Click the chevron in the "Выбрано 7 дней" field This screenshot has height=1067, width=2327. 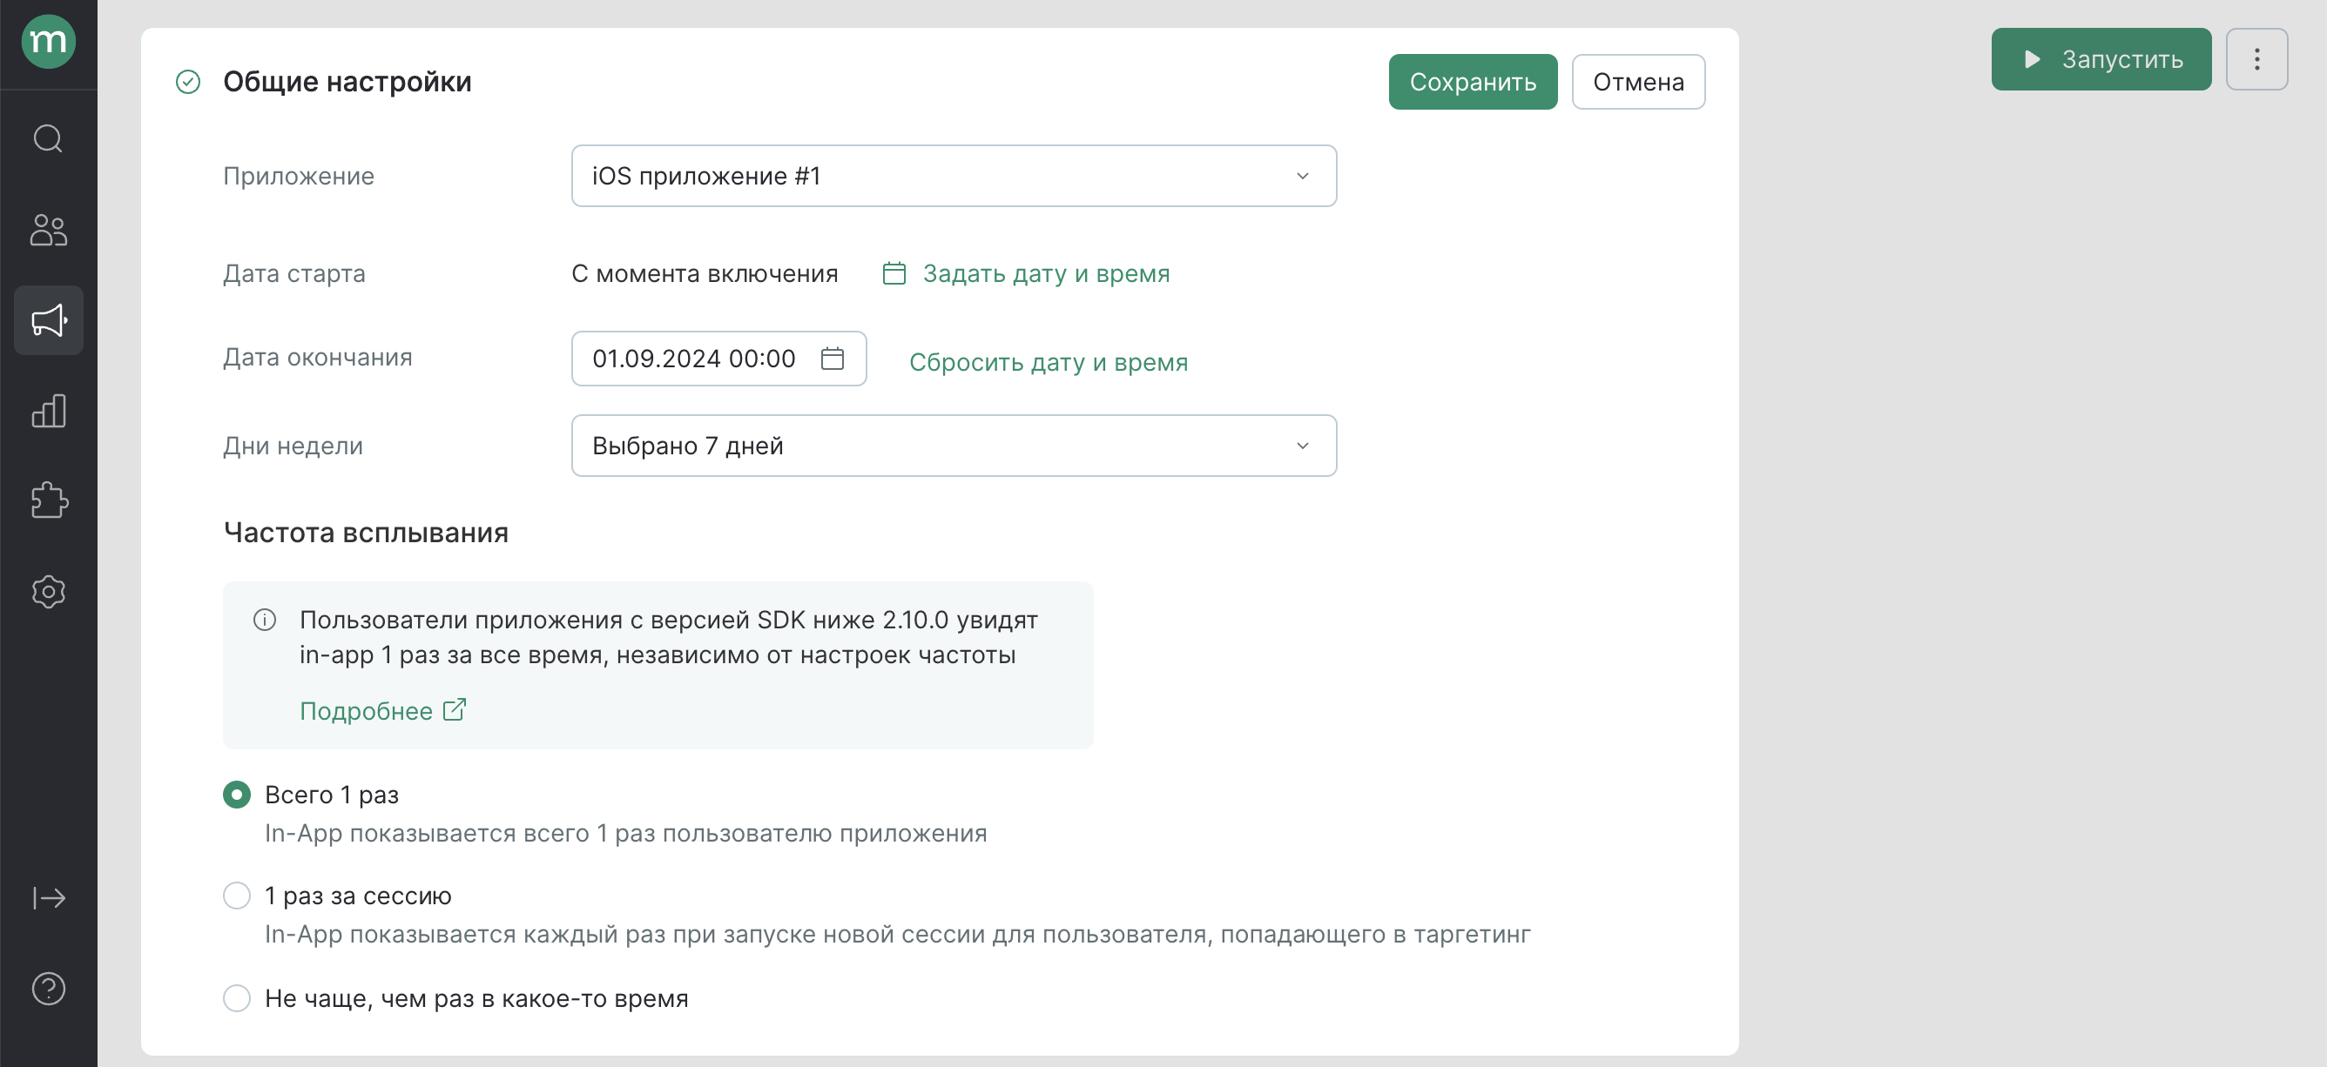pyautogui.click(x=1303, y=446)
